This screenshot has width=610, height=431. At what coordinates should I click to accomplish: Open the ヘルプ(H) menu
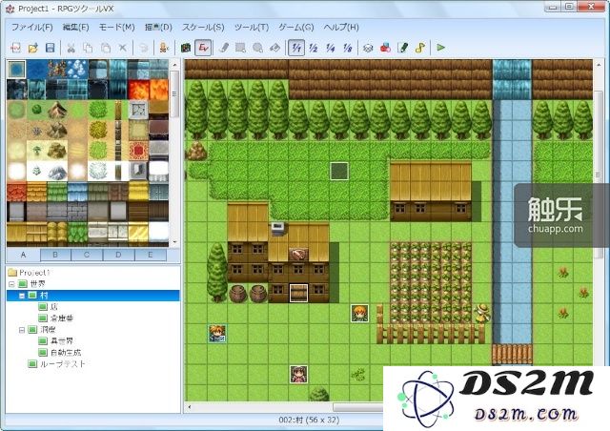pyautogui.click(x=341, y=28)
